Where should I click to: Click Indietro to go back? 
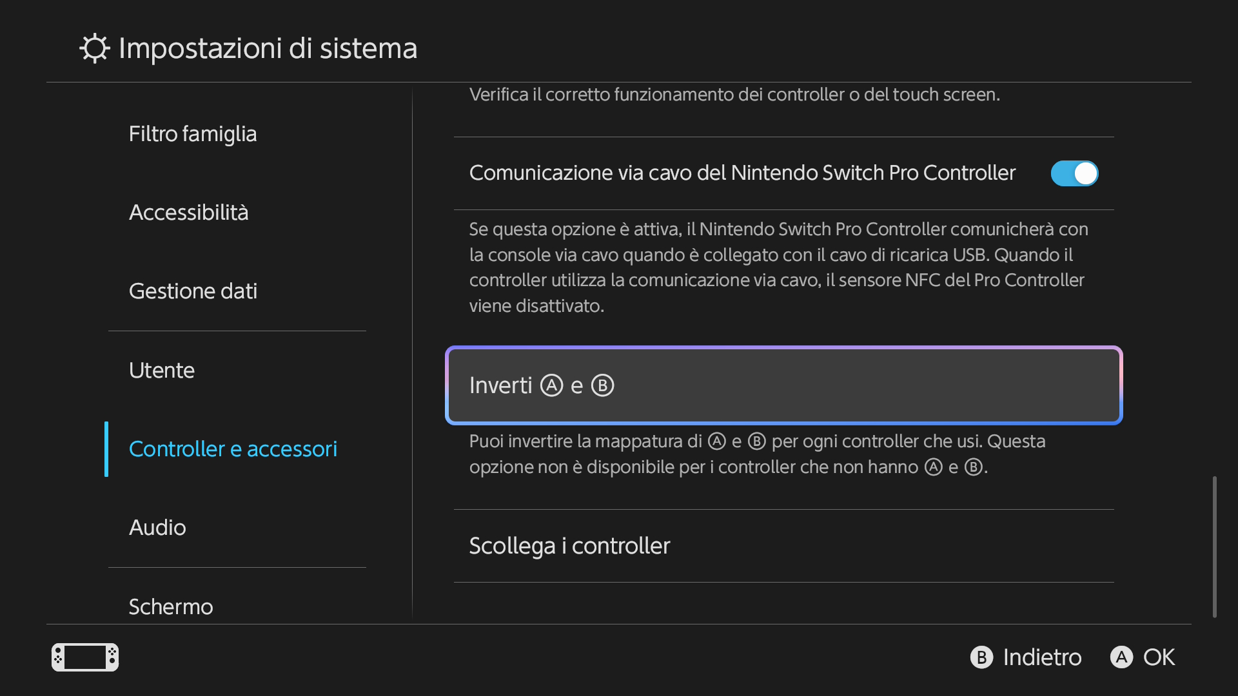(1042, 657)
